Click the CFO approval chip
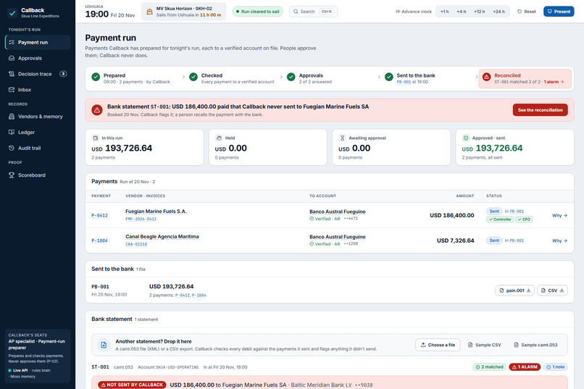The width and height of the screenshot is (584, 389). point(524,219)
